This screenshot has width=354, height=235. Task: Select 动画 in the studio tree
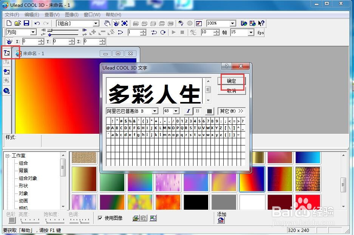point(23,201)
